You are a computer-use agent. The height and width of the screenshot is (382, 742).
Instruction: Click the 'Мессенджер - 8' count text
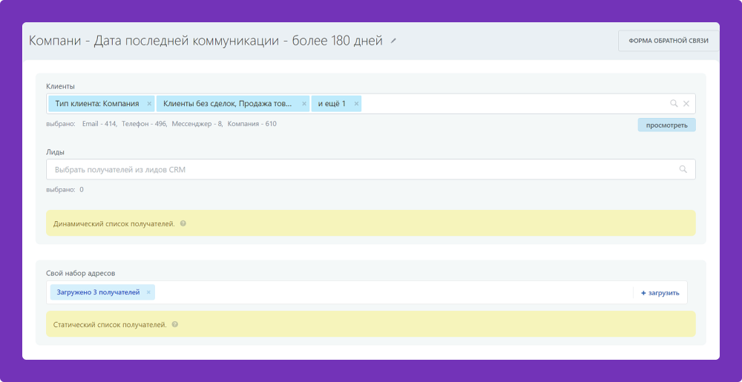pos(197,124)
